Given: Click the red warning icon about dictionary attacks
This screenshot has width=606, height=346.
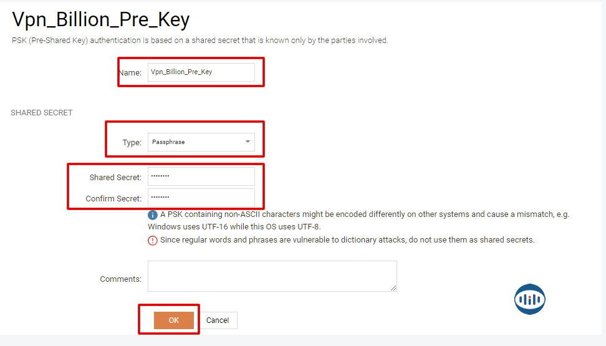Looking at the screenshot, I should click(x=153, y=240).
